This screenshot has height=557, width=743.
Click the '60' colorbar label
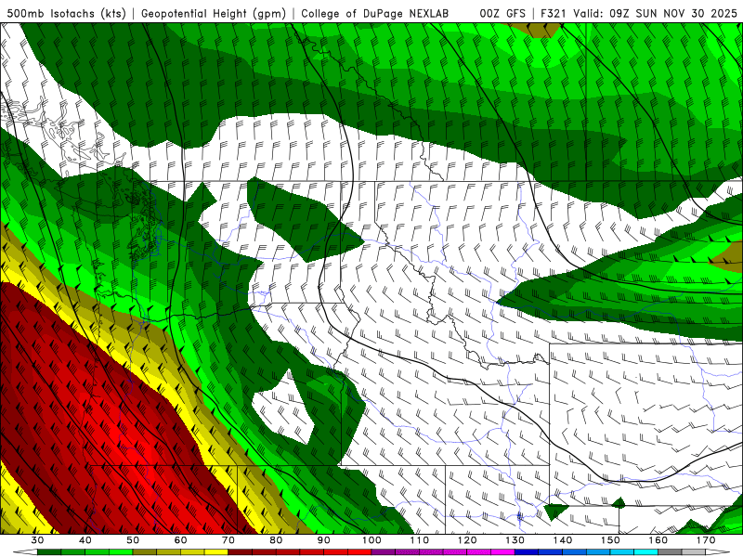[x=180, y=540]
